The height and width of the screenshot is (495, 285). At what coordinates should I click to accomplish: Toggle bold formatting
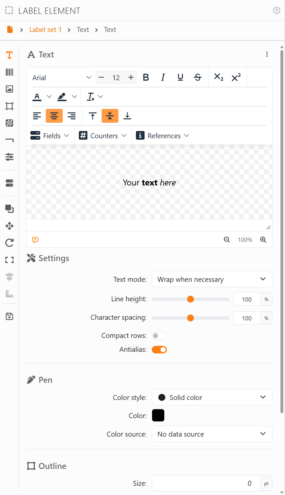146,77
